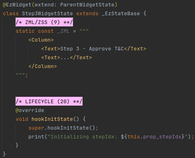The image size is (195, 158).
Task: Click the @EzWidget annotation
Action: 17,5
